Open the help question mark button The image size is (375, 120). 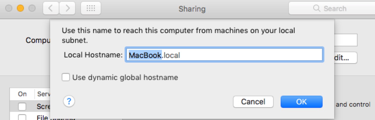click(69, 101)
